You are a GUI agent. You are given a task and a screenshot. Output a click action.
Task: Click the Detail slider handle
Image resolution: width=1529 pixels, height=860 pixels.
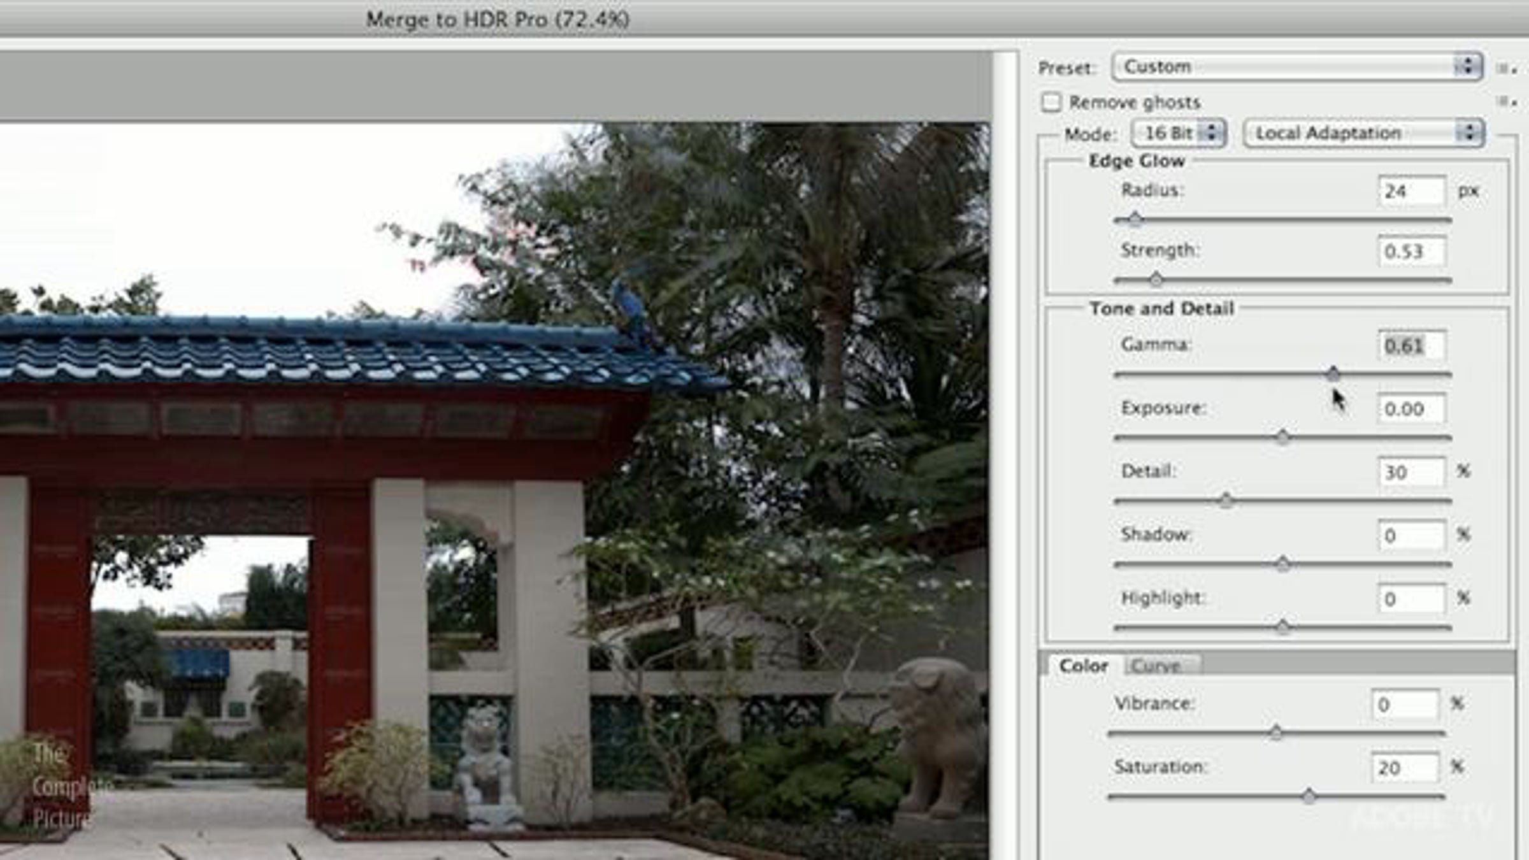tap(1226, 500)
